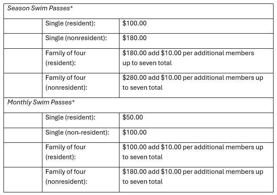Select the season Single (resident) label cell
Image resolution: width=277 pixels, height=195 pixels.
(70, 23)
